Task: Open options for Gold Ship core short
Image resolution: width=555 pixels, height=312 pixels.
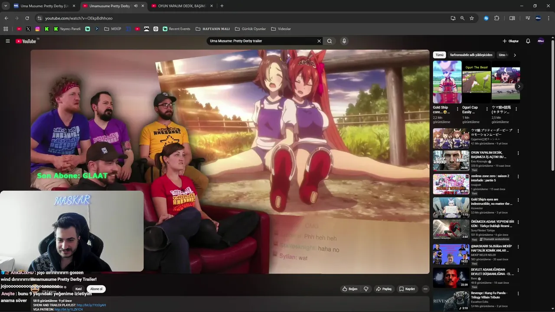Action: pos(457,109)
